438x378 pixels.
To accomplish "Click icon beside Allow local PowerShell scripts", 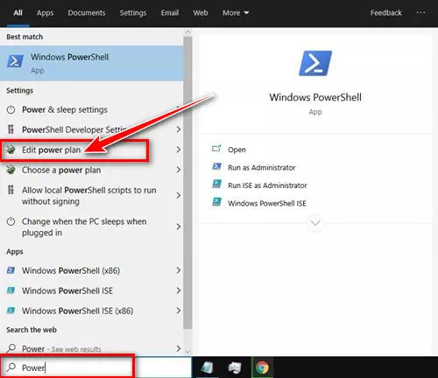I will click(11, 190).
